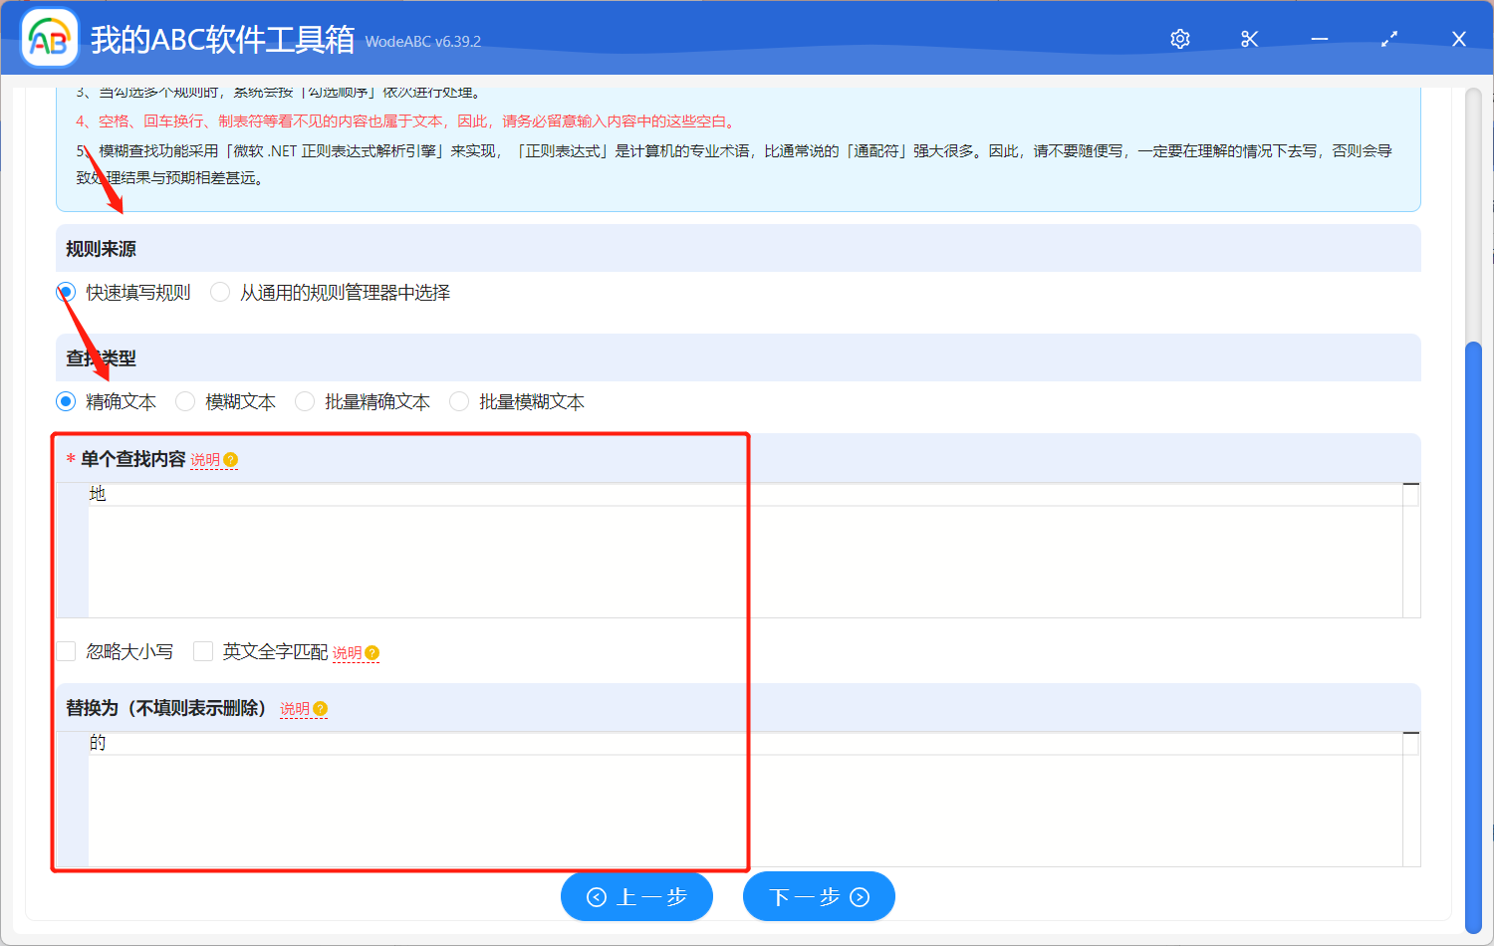Select the 批量精确文本 radio option

304,400
